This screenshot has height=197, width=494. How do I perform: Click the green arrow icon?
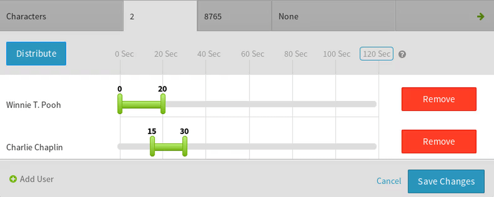(x=480, y=17)
